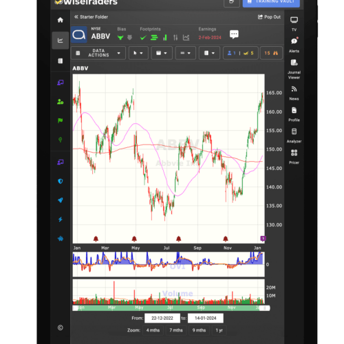This screenshot has width=344, height=344.
Task: Click the earnings bell marker near July
Action: pos(179,239)
